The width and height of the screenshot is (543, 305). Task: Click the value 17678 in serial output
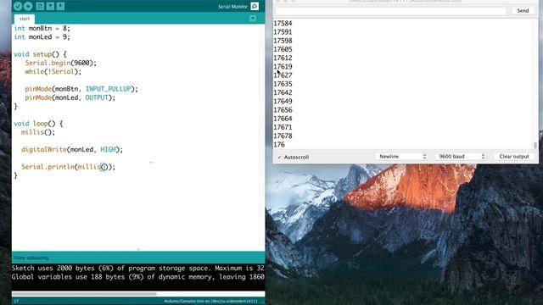pyautogui.click(x=283, y=136)
